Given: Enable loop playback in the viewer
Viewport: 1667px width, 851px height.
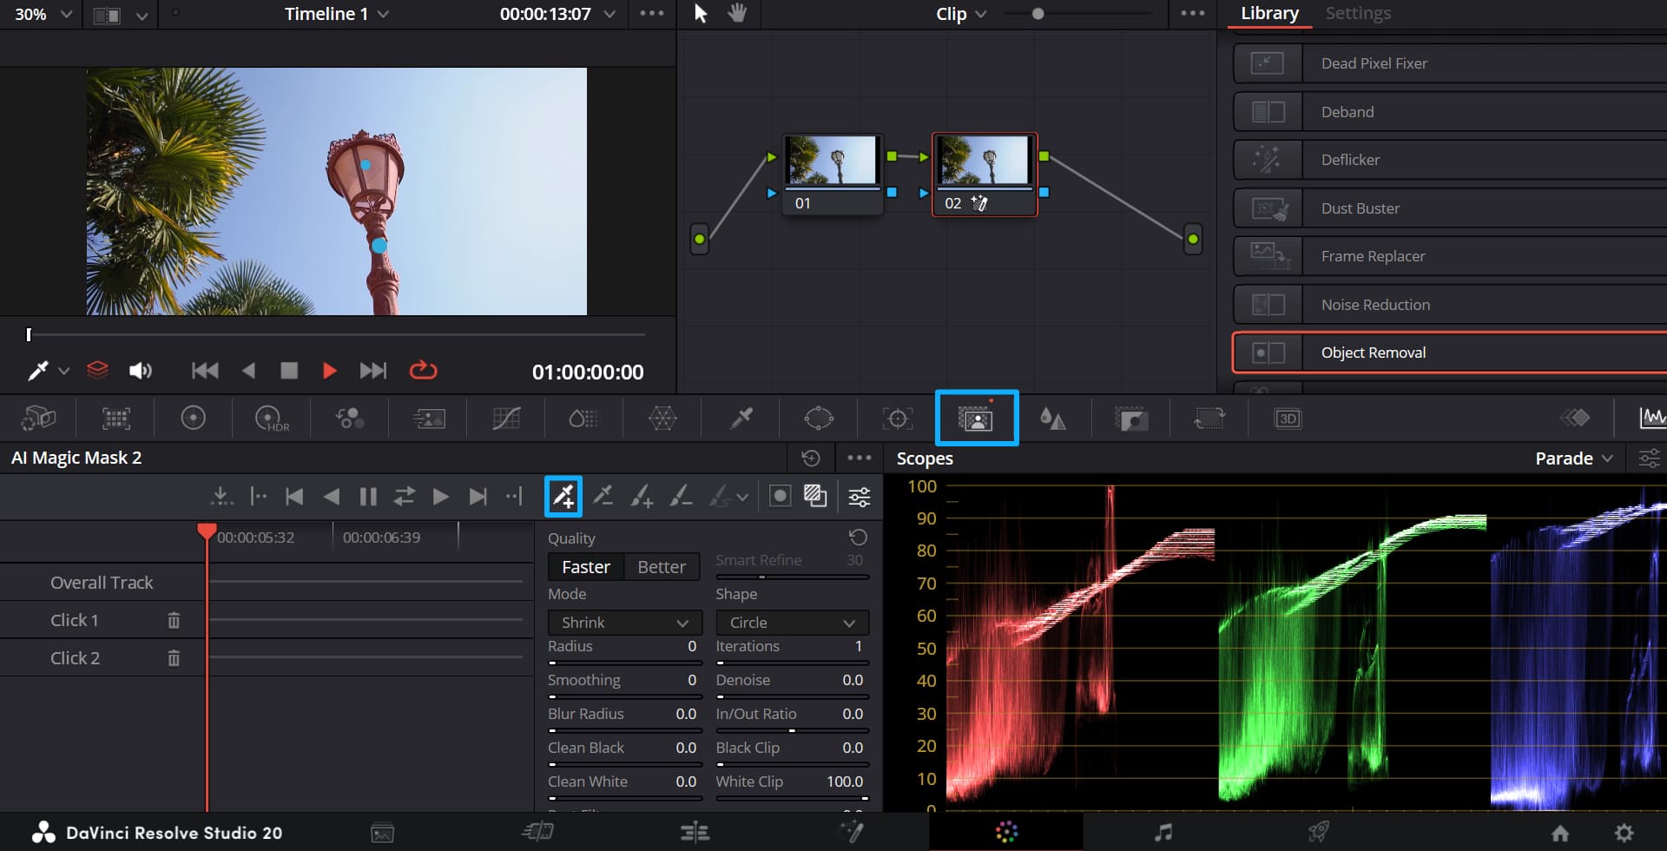Looking at the screenshot, I should click(x=423, y=370).
